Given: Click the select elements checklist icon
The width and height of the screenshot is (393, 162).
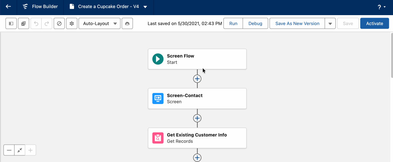Looking at the screenshot, I should [24, 24].
